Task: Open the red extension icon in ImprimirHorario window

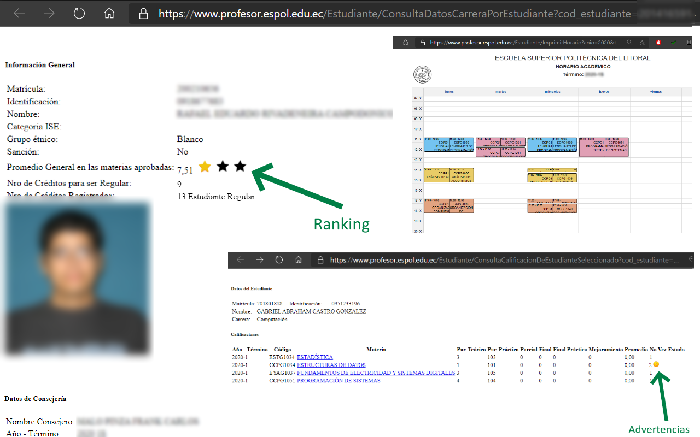Action: (x=658, y=42)
